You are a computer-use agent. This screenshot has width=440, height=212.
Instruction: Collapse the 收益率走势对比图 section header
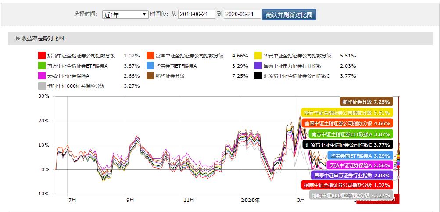(x=220, y=38)
